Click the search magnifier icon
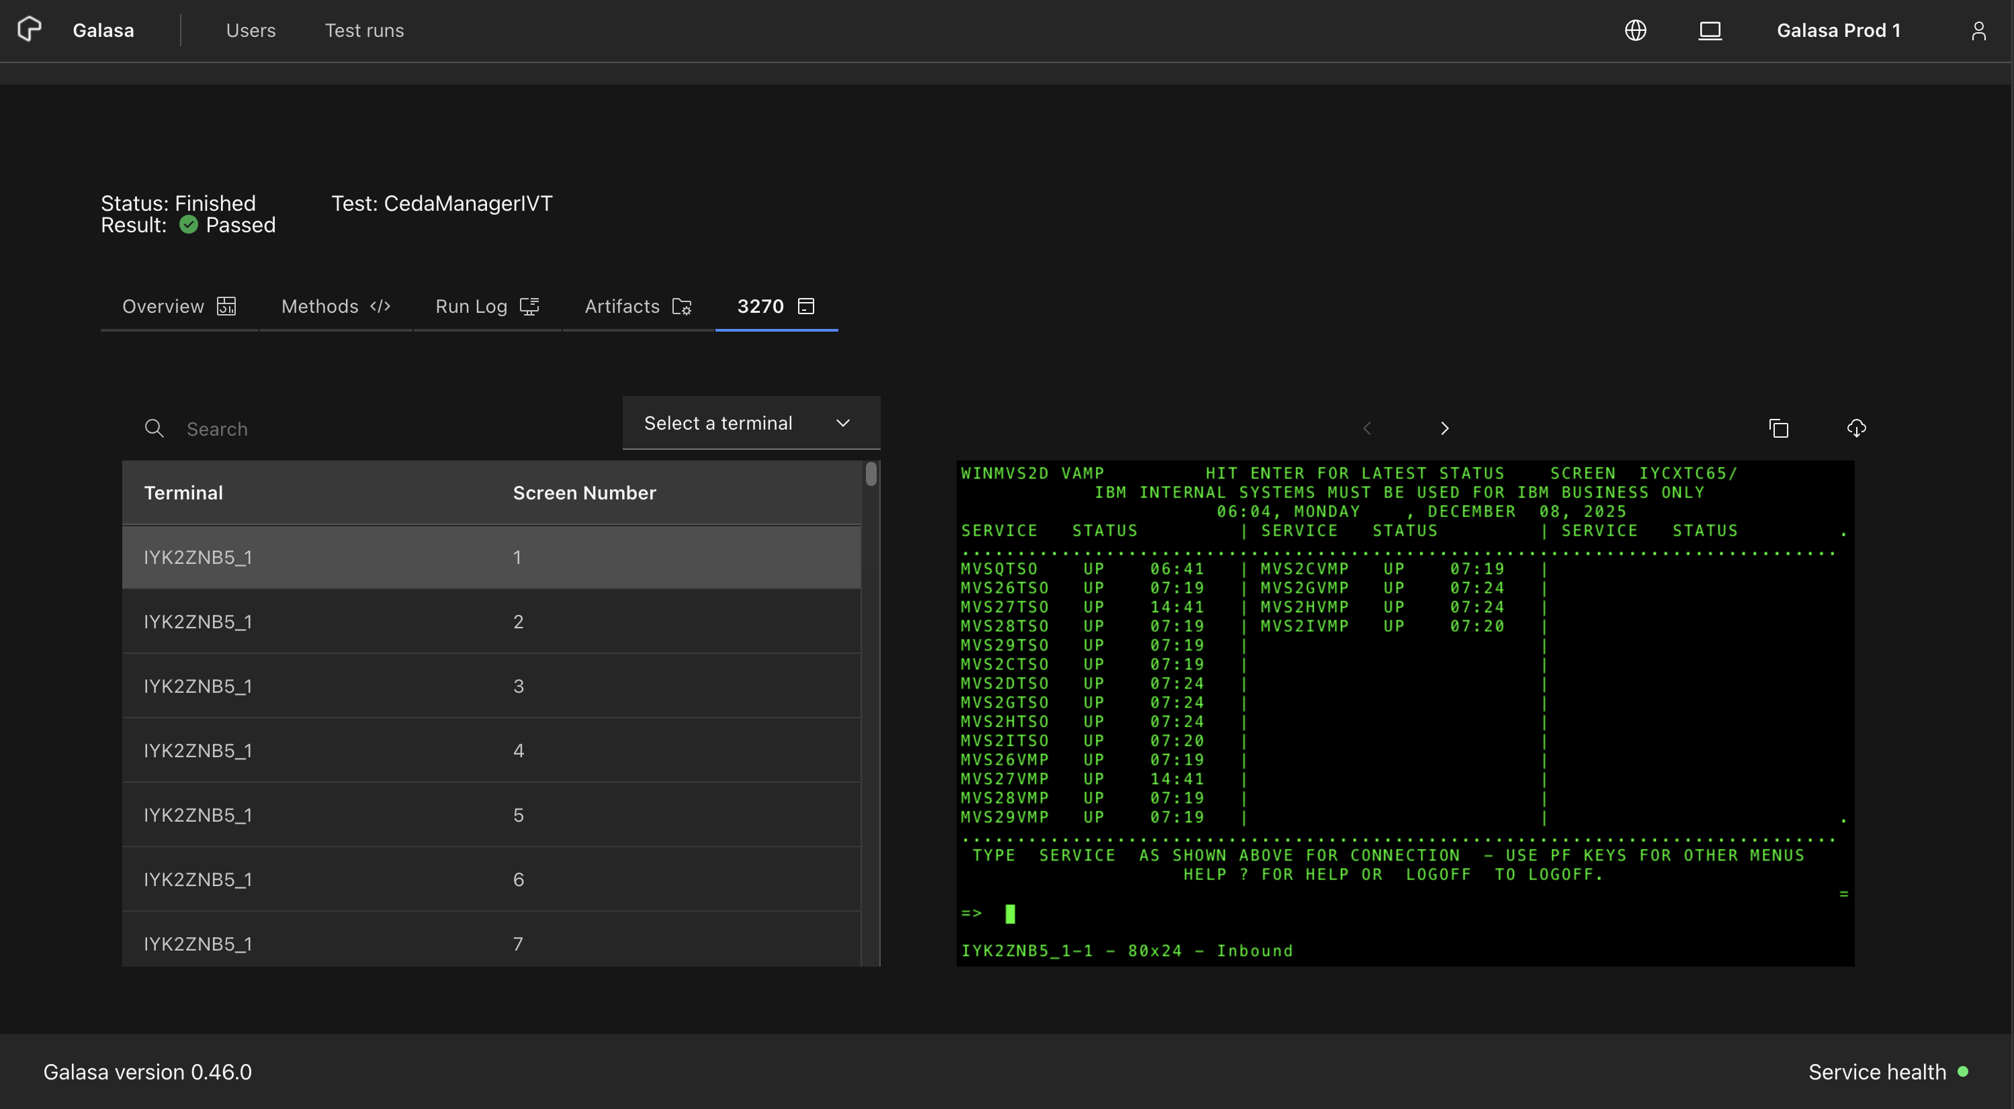This screenshot has height=1109, width=2014. click(154, 429)
